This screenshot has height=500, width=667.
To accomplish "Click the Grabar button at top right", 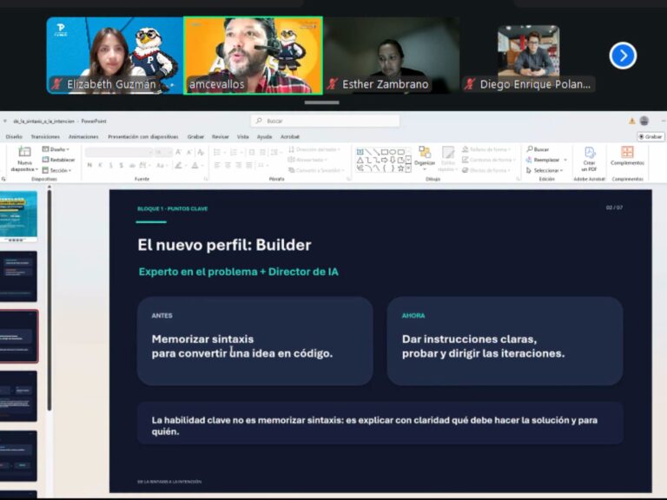I will point(650,137).
